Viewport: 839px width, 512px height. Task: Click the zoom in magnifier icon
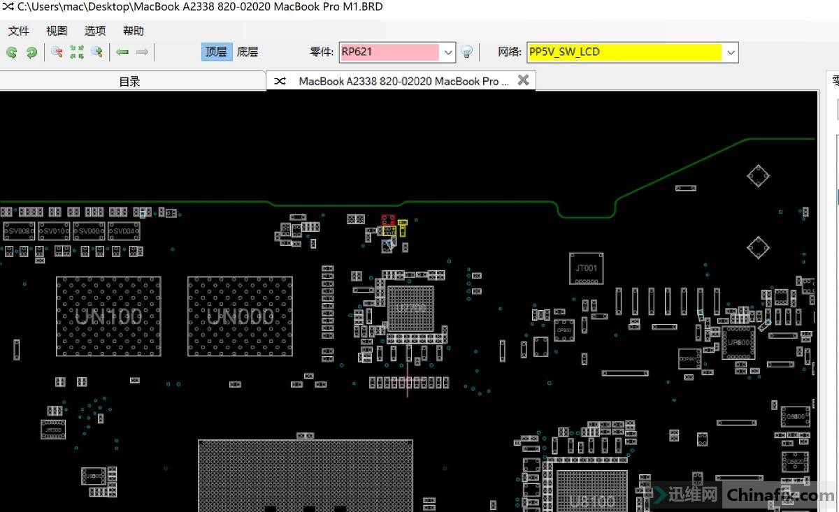click(x=97, y=52)
